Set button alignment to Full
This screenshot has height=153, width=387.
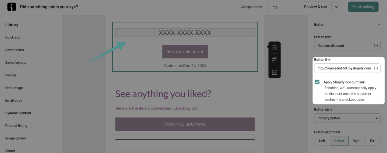tap(372, 141)
